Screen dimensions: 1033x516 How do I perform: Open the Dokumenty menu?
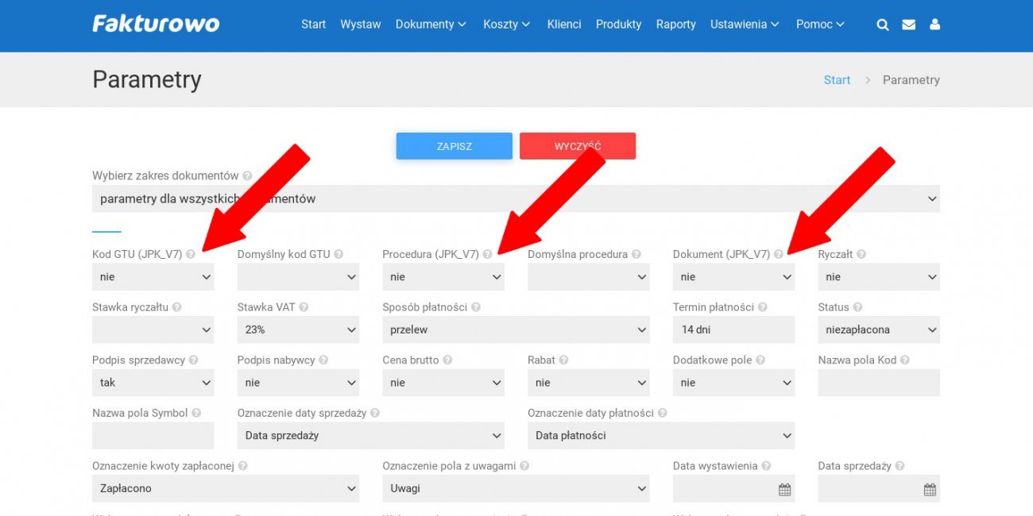pos(431,25)
